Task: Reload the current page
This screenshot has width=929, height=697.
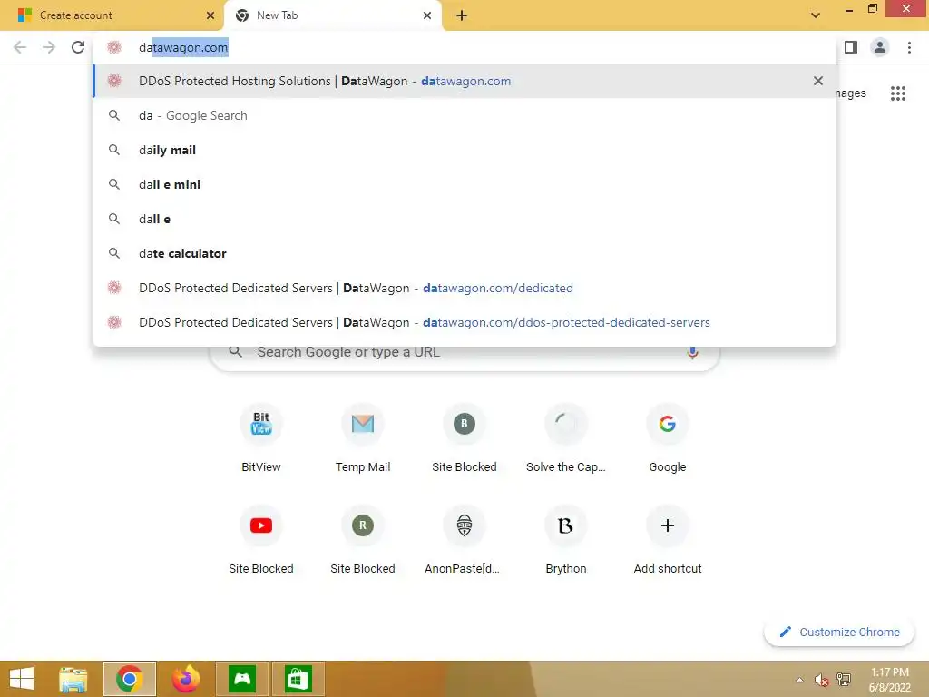Action: pyautogui.click(x=78, y=47)
